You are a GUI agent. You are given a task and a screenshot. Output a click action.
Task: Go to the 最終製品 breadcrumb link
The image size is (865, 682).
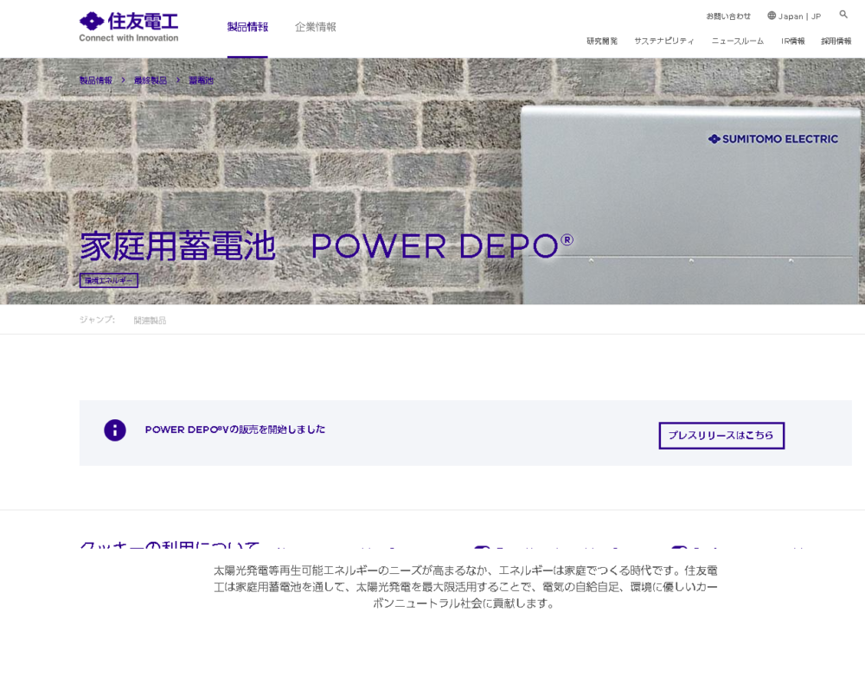[x=150, y=80]
